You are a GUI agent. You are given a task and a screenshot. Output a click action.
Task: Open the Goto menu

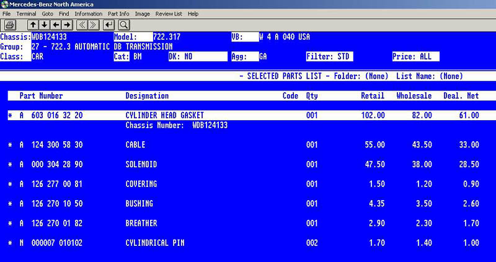point(47,13)
